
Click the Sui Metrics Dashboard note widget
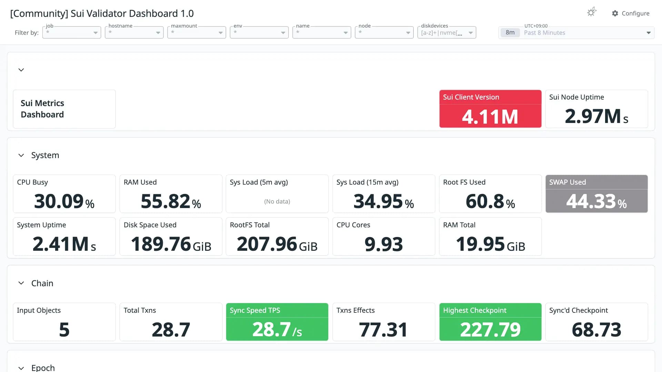pos(64,109)
